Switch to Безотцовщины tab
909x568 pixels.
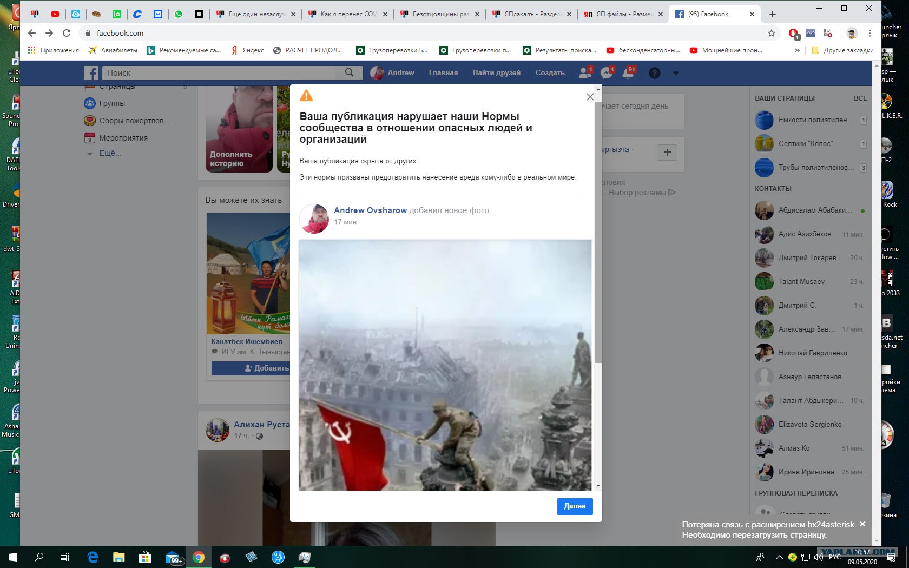439,14
